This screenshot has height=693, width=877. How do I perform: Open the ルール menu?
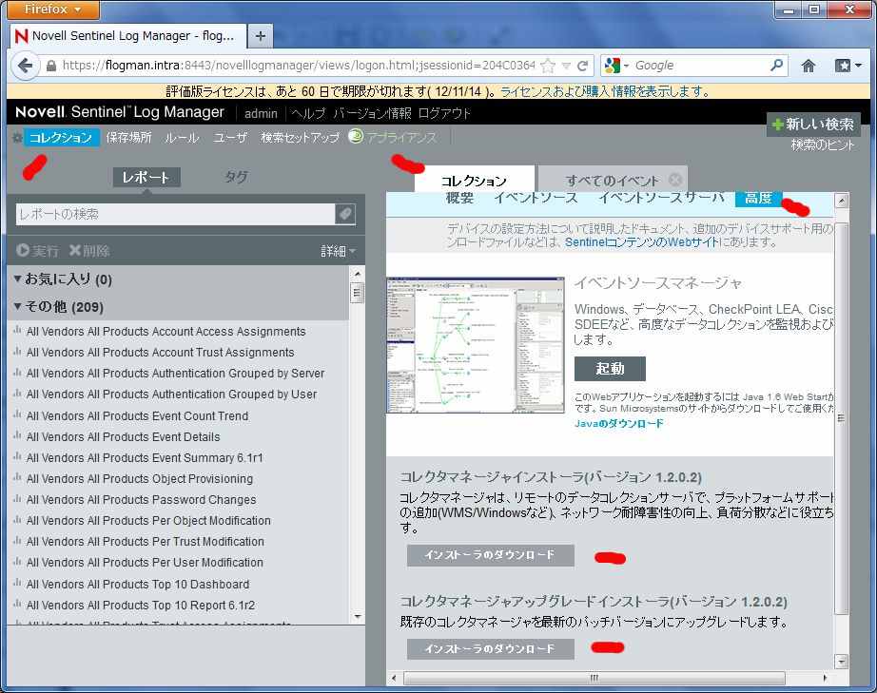(x=182, y=138)
